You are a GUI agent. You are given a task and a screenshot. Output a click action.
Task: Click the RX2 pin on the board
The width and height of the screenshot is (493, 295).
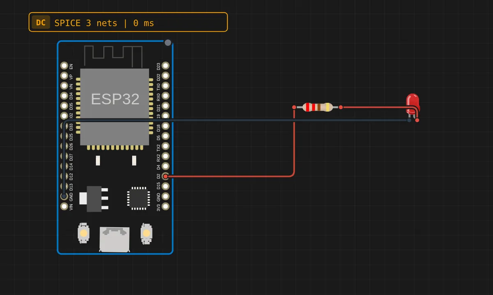[166, 156]
